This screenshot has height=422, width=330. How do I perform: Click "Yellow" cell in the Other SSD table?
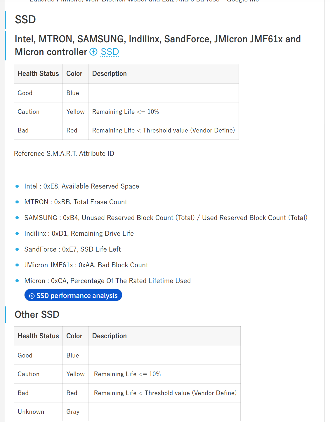pyautogui.click(x=76, y=374)
